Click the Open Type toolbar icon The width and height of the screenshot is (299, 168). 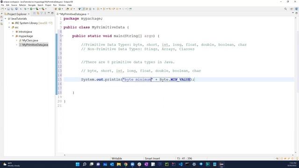tap(67, 9)
